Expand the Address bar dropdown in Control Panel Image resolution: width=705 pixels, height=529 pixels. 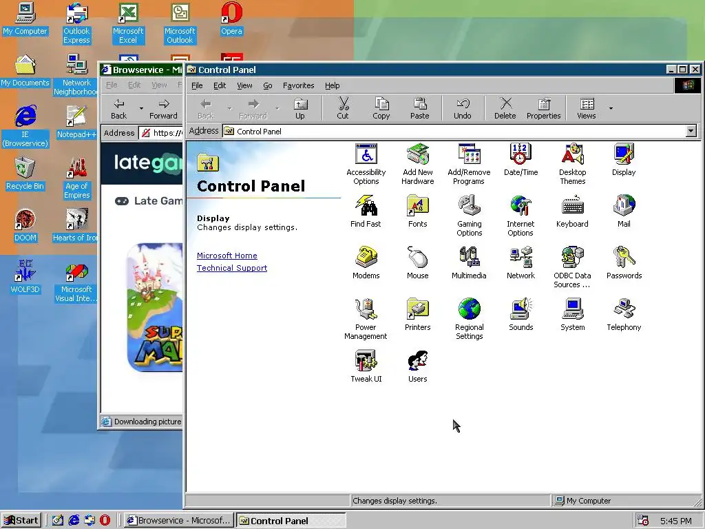(x=691, y=131)
